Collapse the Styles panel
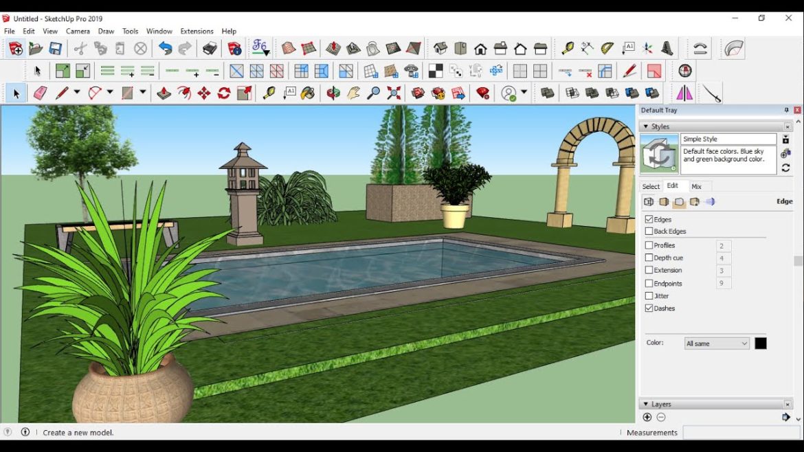The height and width of the screenshot is (452, 804). (x=647, y=126)
